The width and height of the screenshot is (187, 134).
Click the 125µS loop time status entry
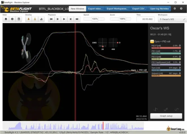(x=74, y=133)
